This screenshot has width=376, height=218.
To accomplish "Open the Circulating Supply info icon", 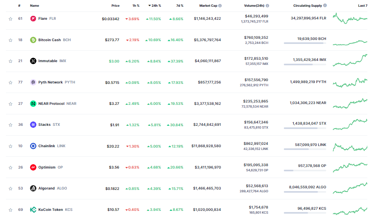I will [325, 5].
